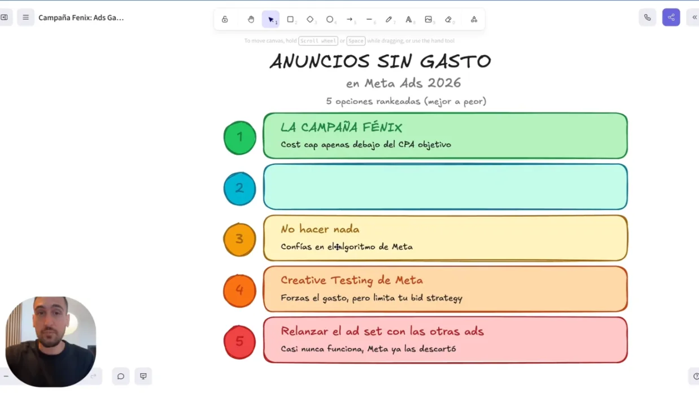Select the Eraser tool
Image resolution: width=699 pixels, height=393 pixels.
click(448, 20)
